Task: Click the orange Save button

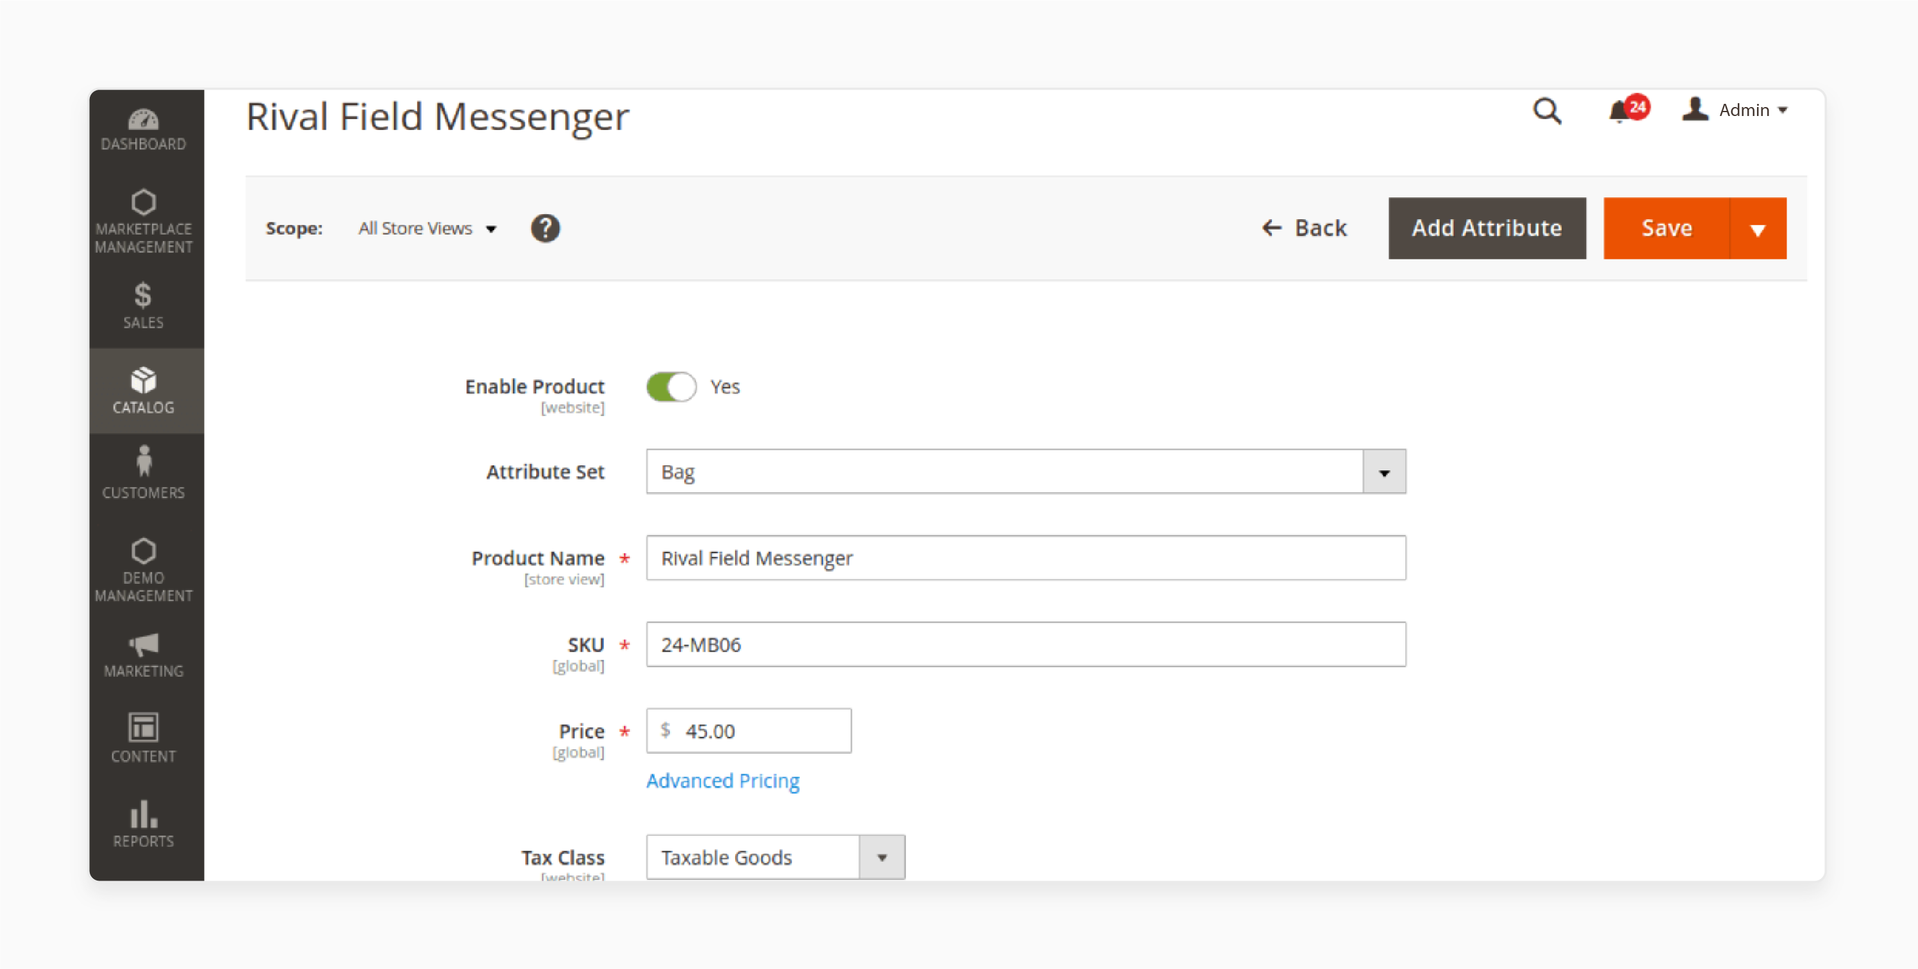Action: [1667, 228]
